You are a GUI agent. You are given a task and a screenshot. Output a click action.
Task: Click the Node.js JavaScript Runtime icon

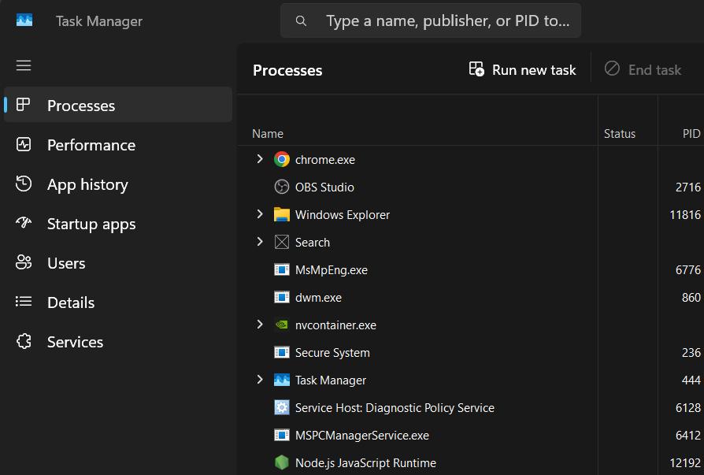coord(282,462)
